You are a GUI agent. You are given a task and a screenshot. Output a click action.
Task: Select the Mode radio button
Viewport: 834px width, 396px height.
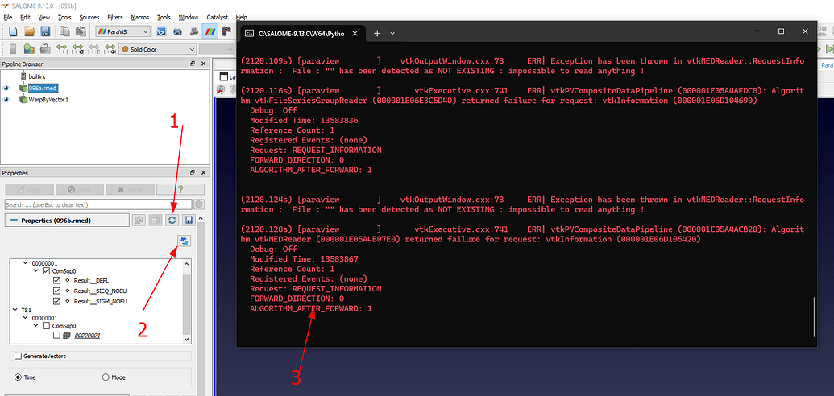[105, 377]
